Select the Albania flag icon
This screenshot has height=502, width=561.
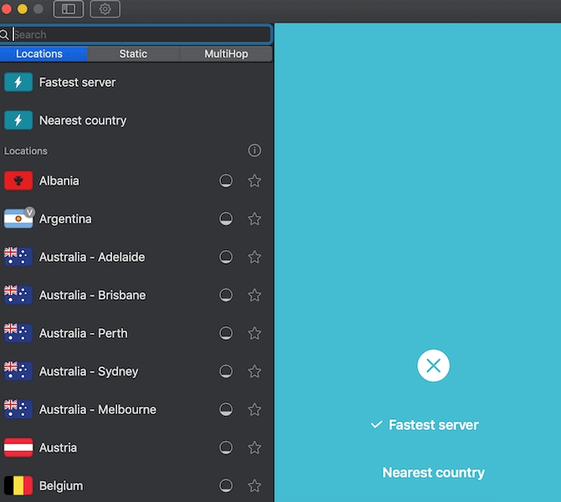point(18,181)
